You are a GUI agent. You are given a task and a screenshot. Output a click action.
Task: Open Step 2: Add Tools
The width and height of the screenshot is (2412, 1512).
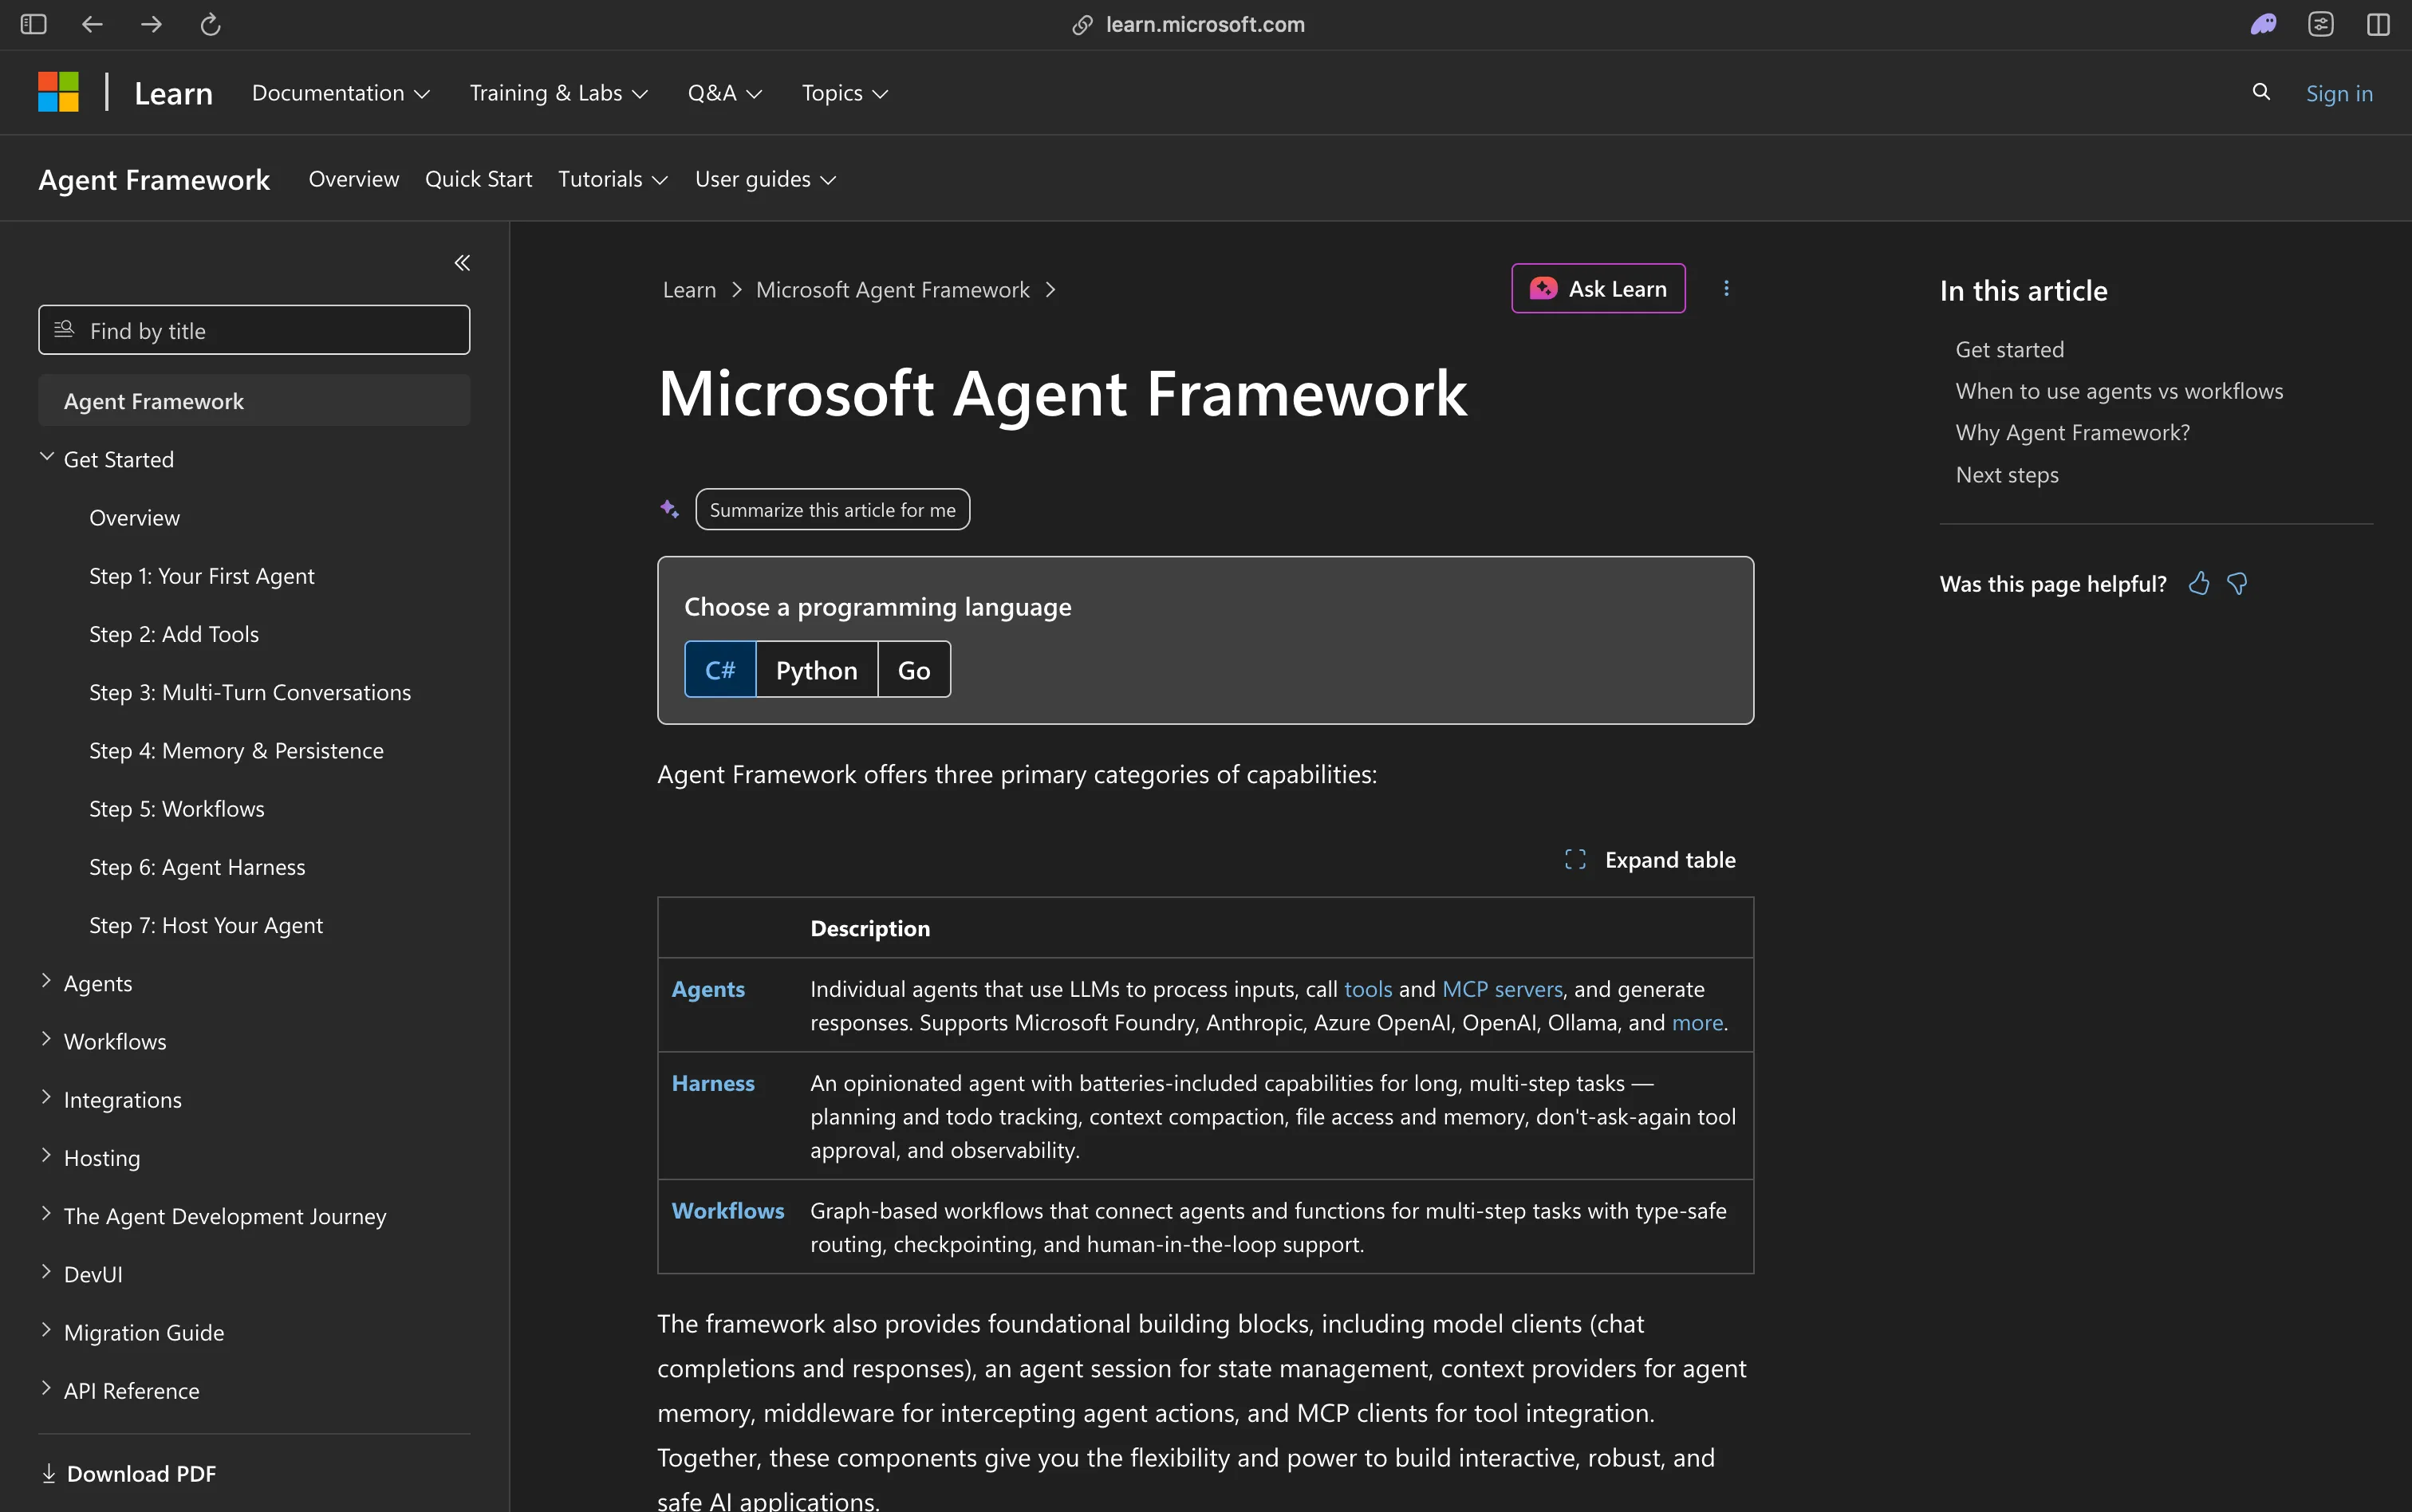click(174, 634)
